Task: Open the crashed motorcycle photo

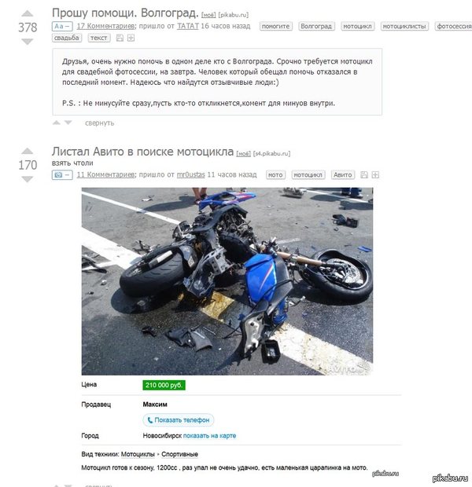Action: pyautogui.click(x=227, y=281)
